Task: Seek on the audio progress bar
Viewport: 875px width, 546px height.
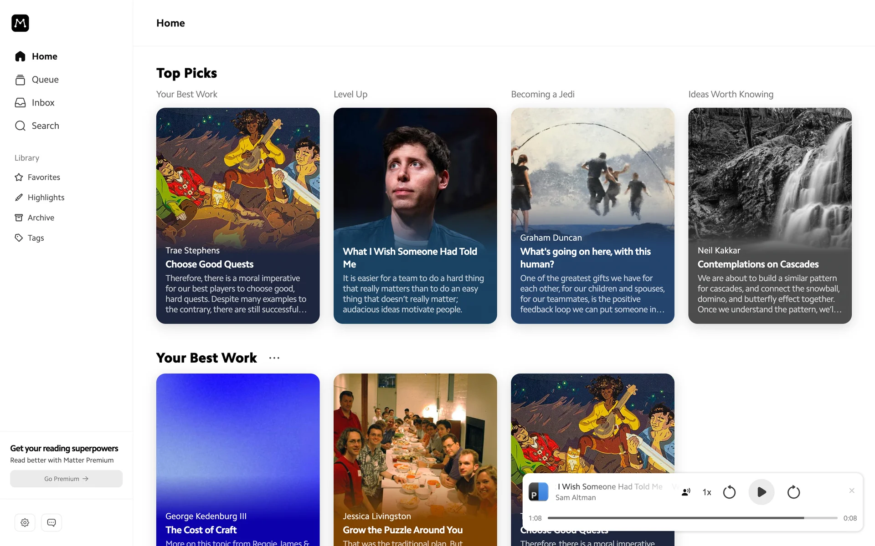Action: [692, 518]
